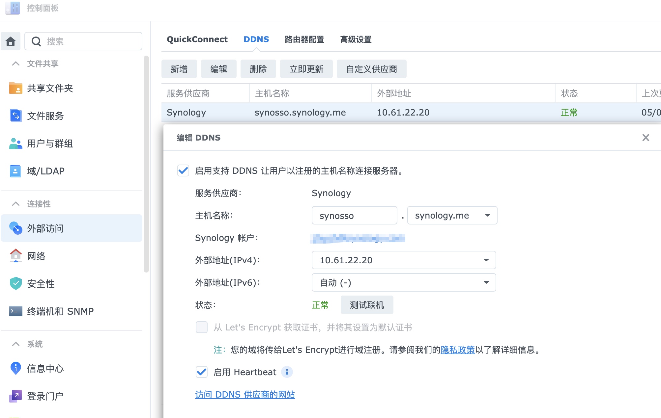
Task: Collapse the System section (系统)
Action: point(16,344)
